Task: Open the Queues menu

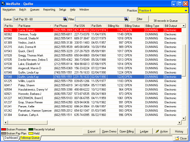Action: point(35,10)
